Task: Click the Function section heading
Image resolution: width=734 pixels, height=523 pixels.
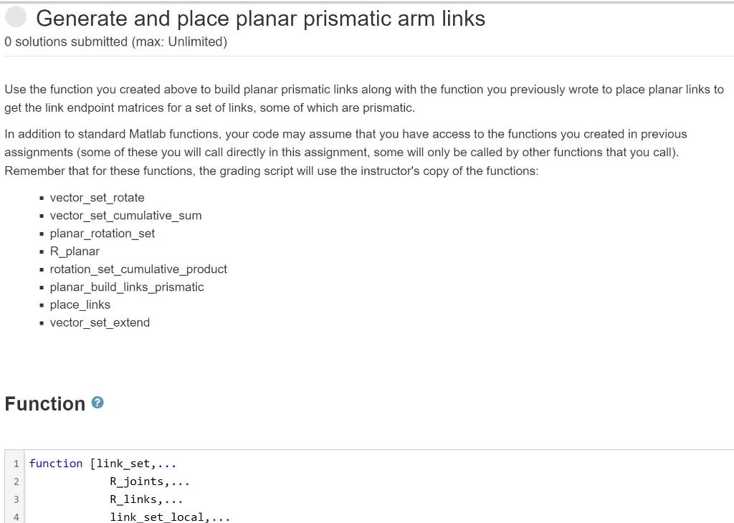Action: click(x=44, y=403)
